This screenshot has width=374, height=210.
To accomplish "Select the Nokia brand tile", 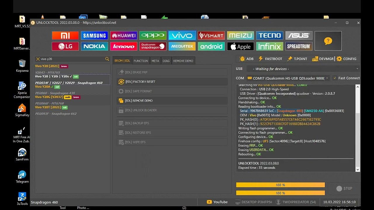I will (x=94, y=46).
